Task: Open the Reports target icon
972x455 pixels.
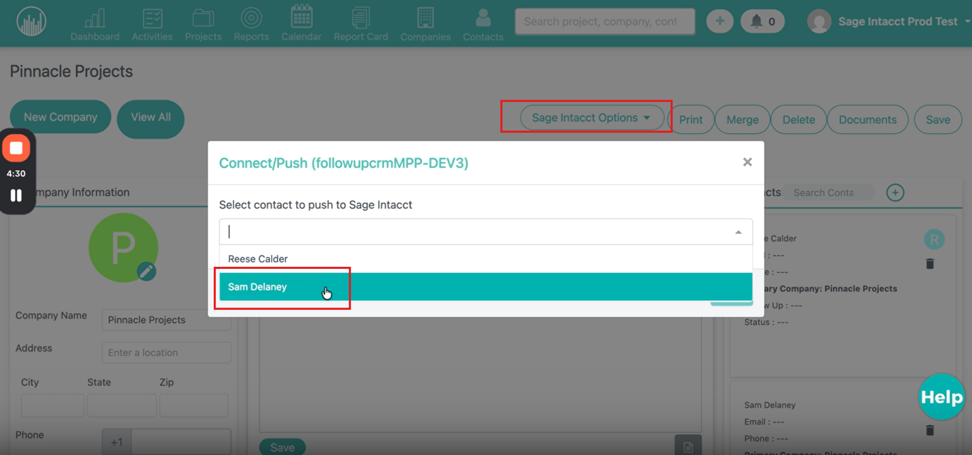Action: (x=251, y=18)
